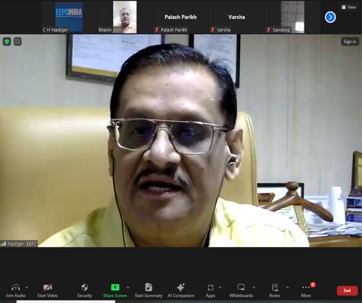The width and height of the screenshot is (362, 303).
Task: Open the Security shield options
Action: tap(85, 288)
